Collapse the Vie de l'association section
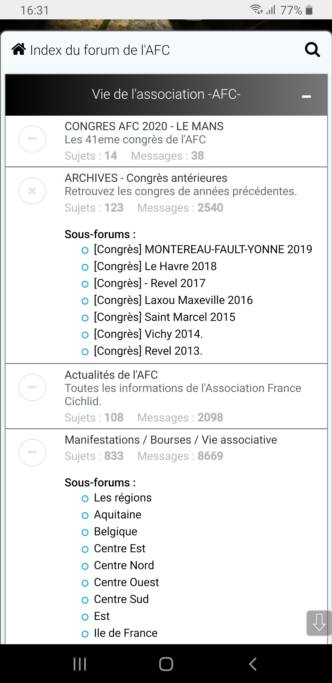The width and height of the screenshot is (332, 683). 306,97
